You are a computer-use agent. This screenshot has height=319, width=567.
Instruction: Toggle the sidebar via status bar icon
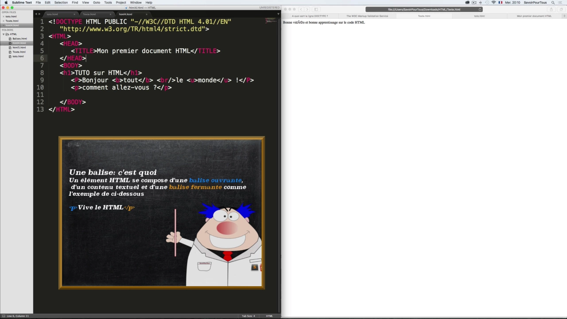[3, 316]
